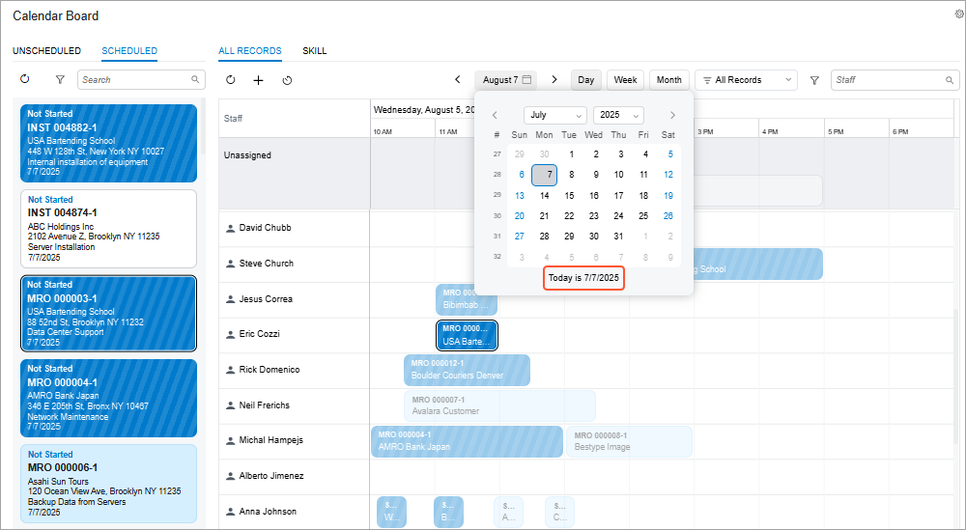Select July 7 in date picker
Screen dimensions: 966x530
545,175
